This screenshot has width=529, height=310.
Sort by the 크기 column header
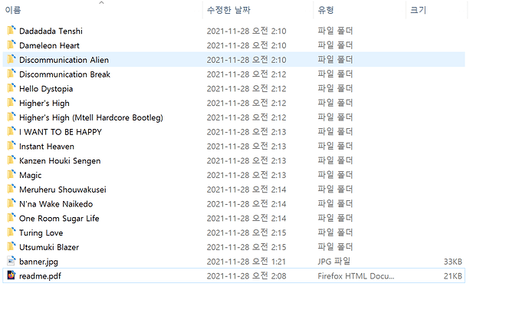418,10
